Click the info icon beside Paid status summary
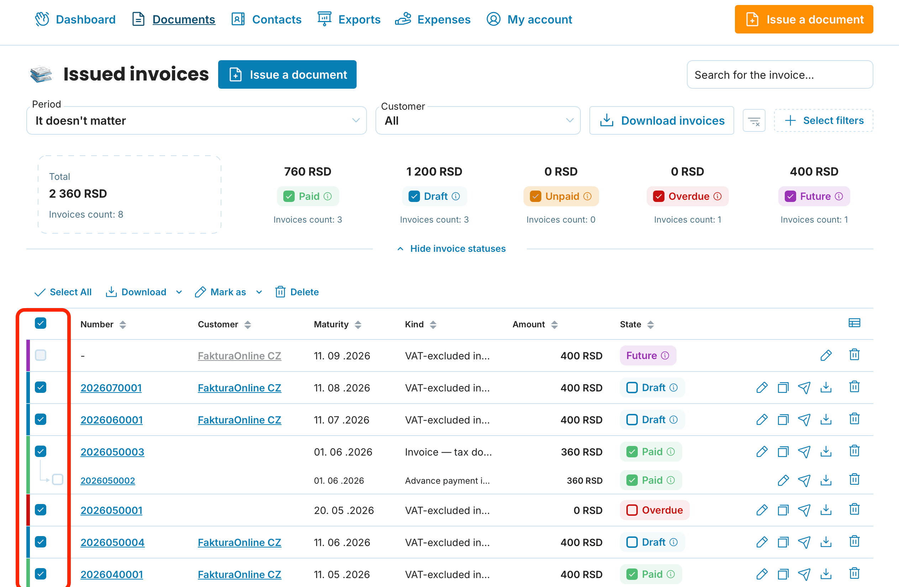Viewport: 899px width, 587px height. 328,197
